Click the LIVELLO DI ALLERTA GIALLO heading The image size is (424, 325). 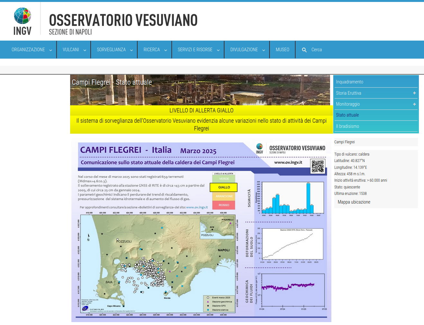coord(201,110)
